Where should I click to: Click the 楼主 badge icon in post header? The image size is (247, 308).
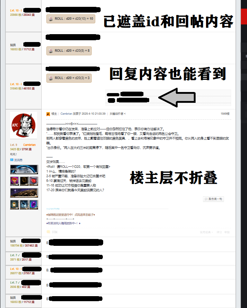[x=48, y=114]
